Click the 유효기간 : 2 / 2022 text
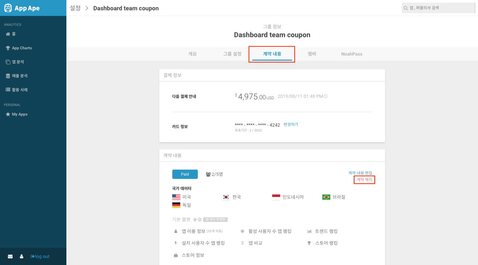Viewport: 478px width, 265px height. (248, 130)
